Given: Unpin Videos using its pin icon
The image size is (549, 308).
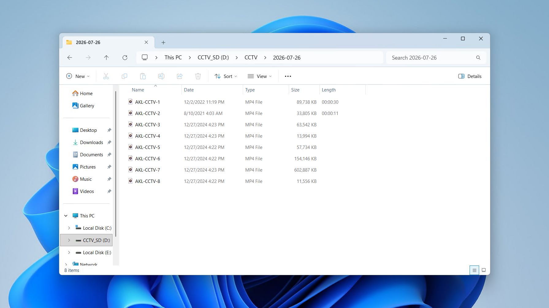Looking at the screenshot, I should point(109,191).
